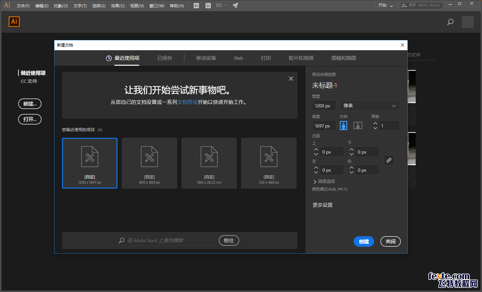Switch to 打印 tab

click(x=266, y=58)
